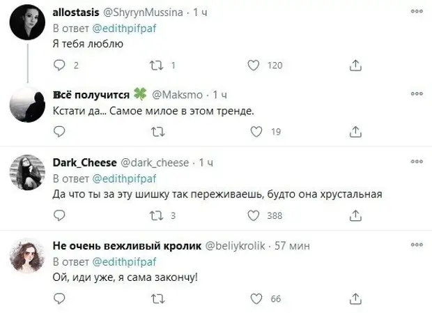Like Dark_Cheese's tweet with 388 likes

coord(255,215)
